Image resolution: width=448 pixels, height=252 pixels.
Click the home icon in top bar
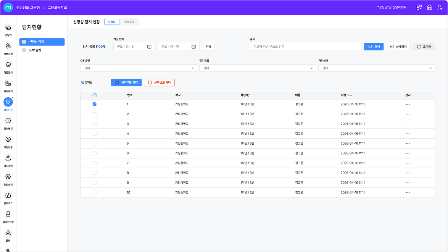point(429,7)
